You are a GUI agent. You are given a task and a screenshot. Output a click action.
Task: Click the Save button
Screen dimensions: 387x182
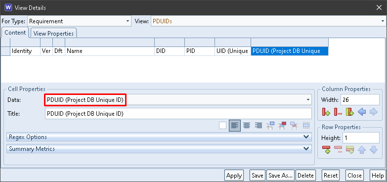point(258,176)
